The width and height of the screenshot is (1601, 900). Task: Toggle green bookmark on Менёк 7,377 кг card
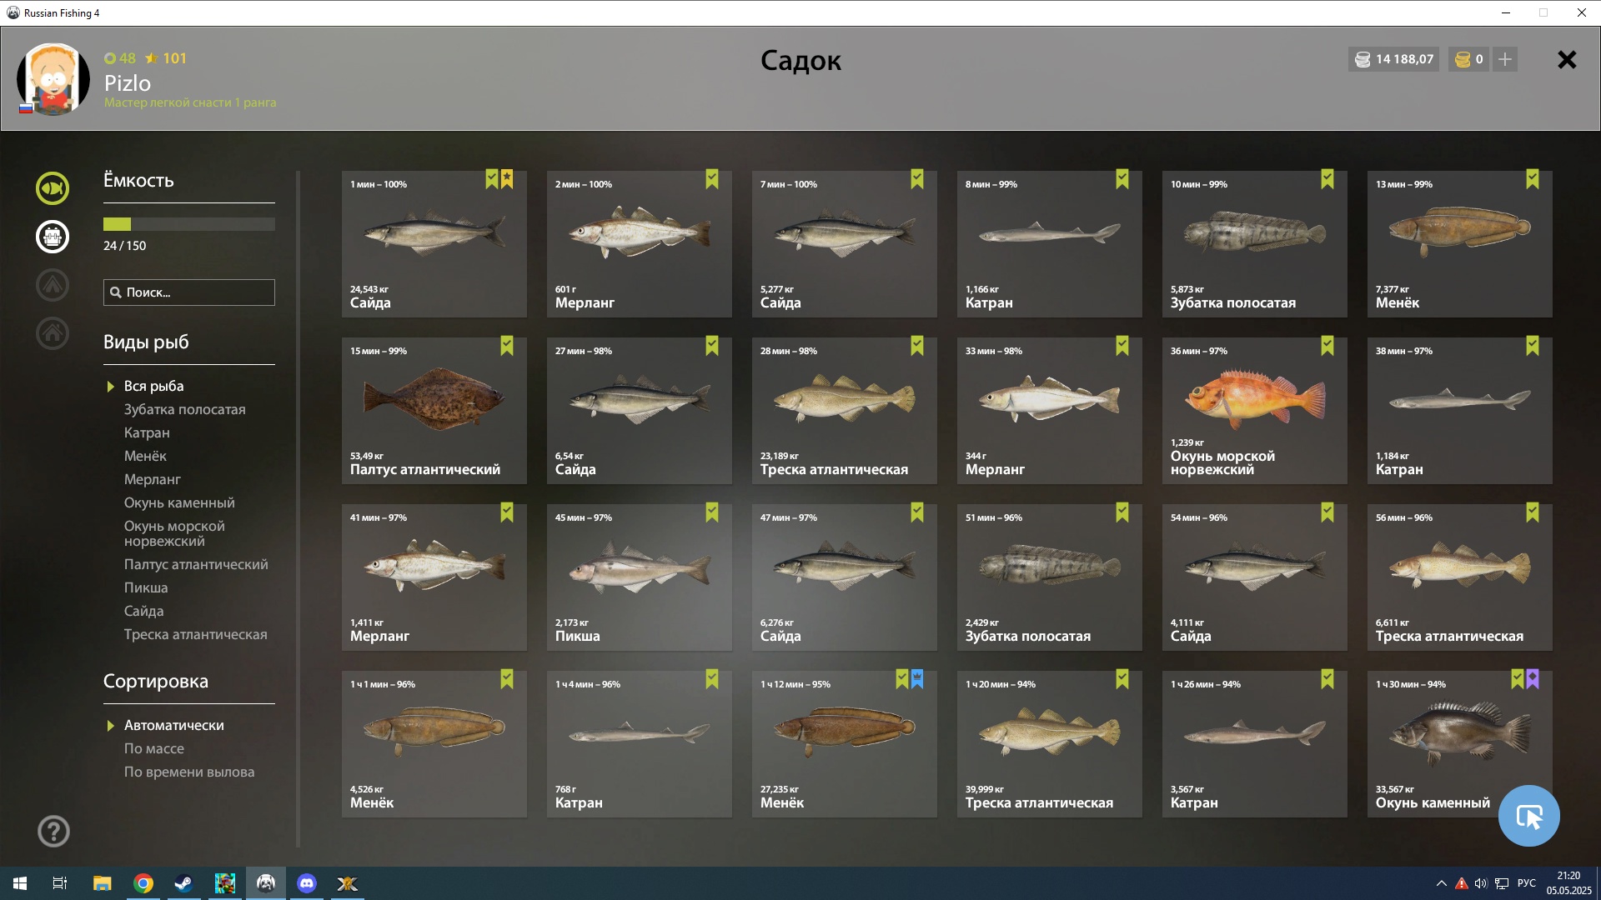[1533, 179]
